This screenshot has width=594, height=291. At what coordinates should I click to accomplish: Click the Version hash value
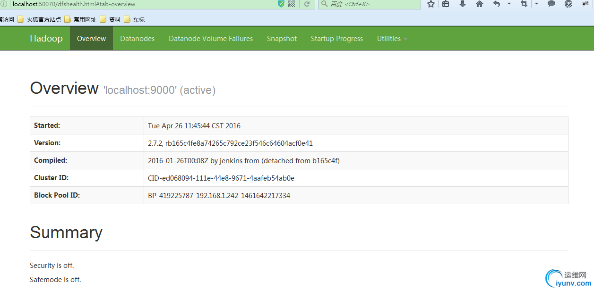coord(230,143)
